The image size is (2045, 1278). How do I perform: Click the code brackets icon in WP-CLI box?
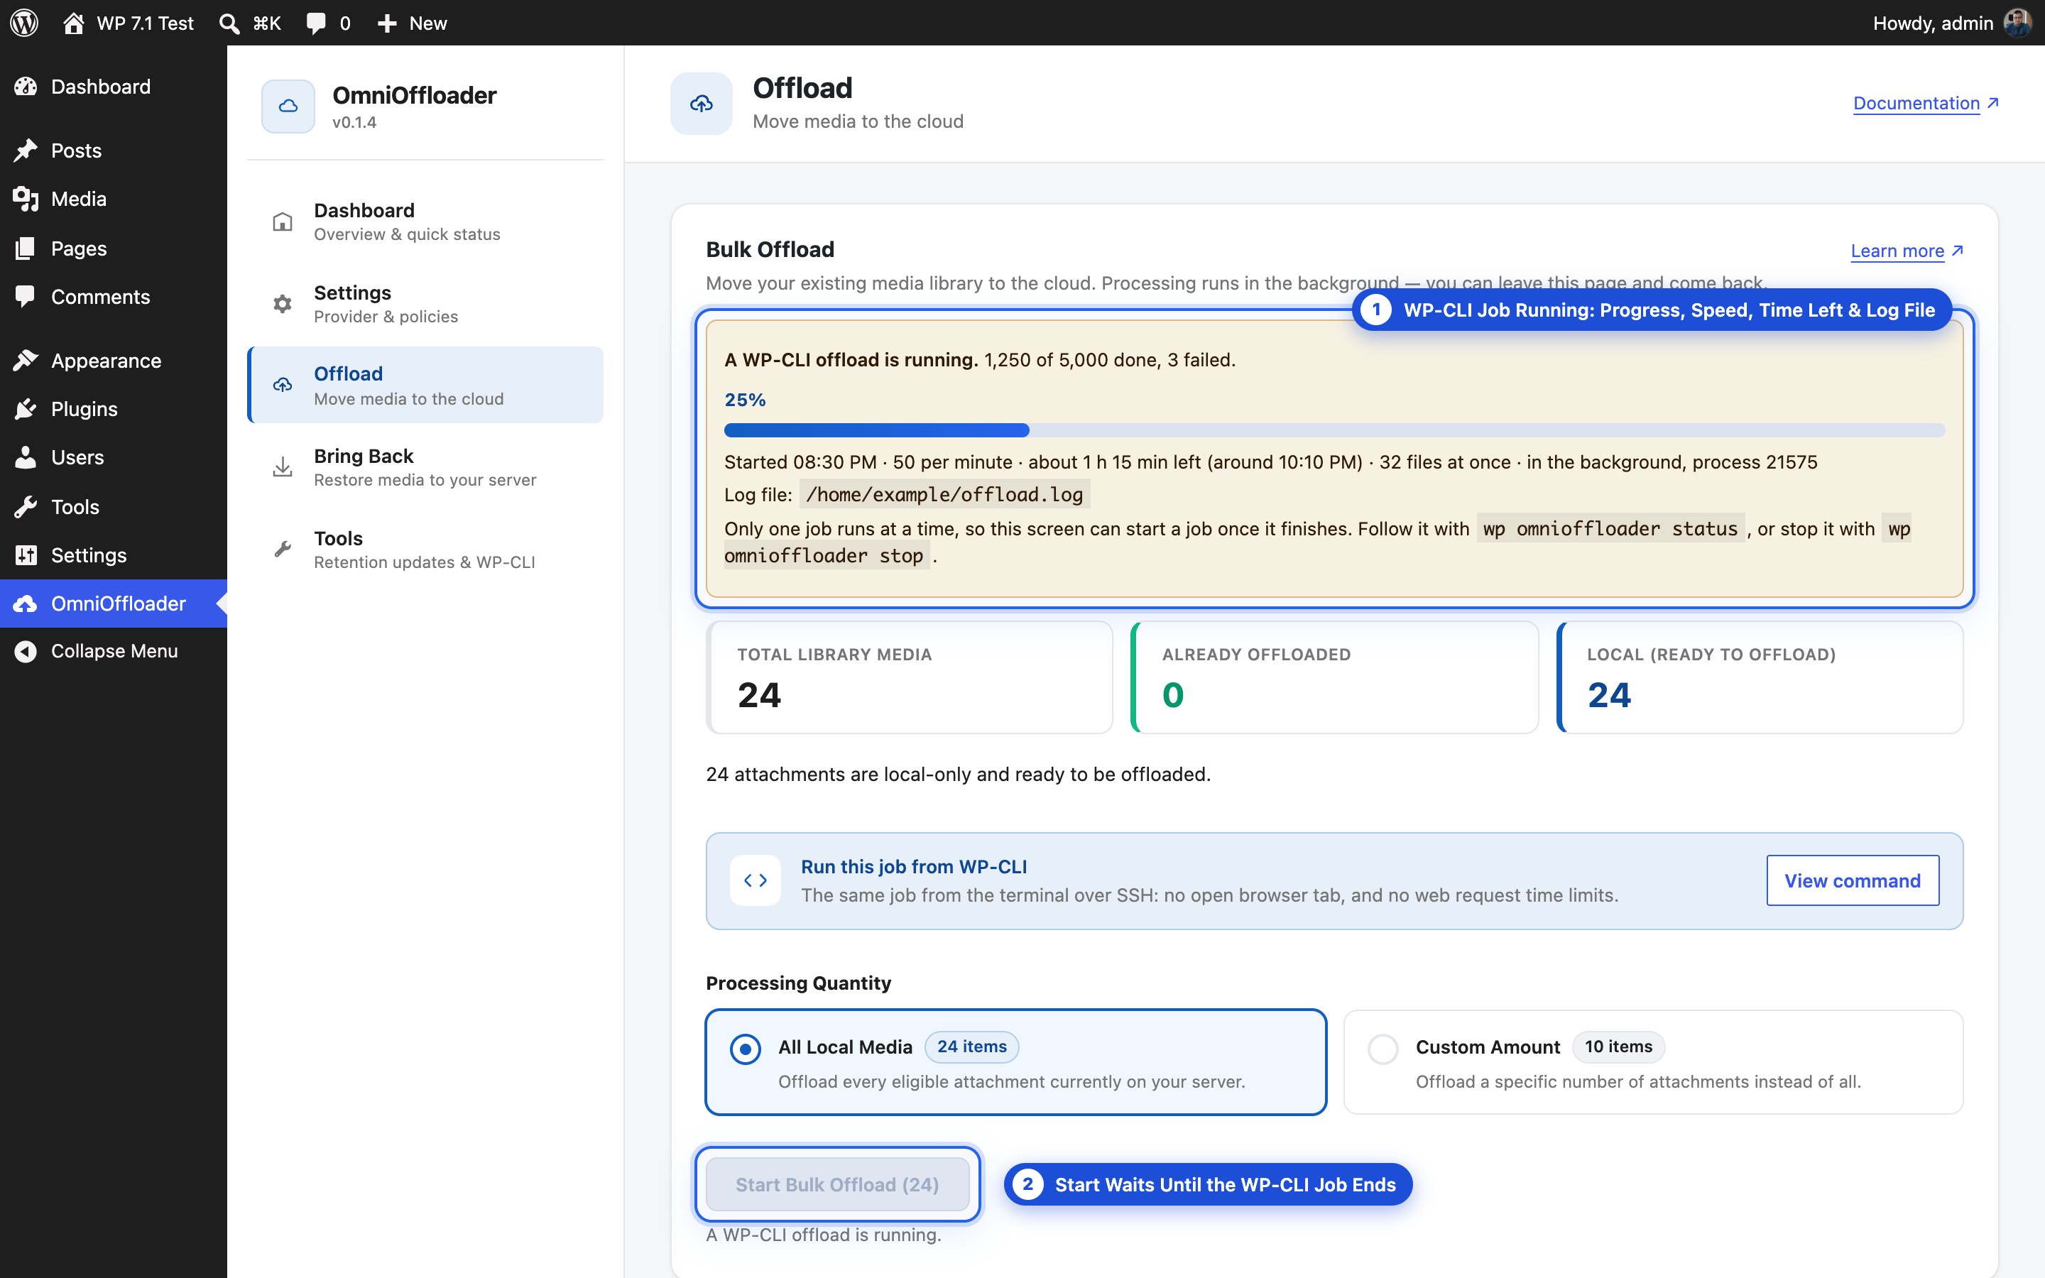click(x=756, y=880)
